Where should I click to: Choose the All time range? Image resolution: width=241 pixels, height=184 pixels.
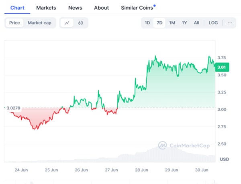click(196, 23)
